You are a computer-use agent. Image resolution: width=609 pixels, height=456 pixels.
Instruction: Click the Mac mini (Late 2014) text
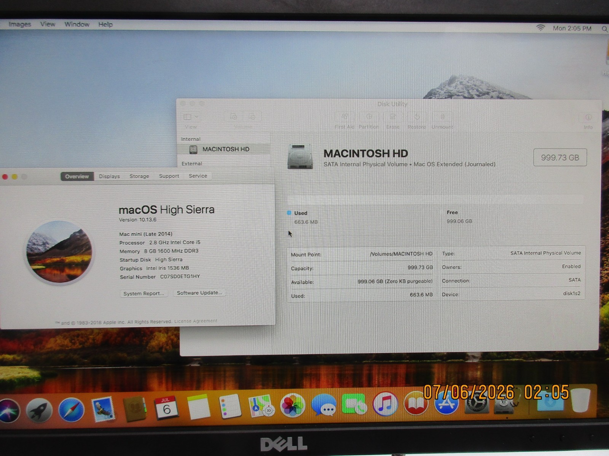[x=146, y=234]
